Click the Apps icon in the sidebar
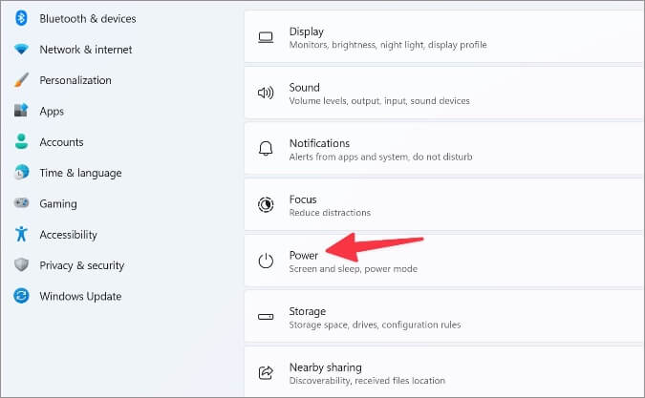The height and width of the screenshot is (398, 645). click(21, 111)
